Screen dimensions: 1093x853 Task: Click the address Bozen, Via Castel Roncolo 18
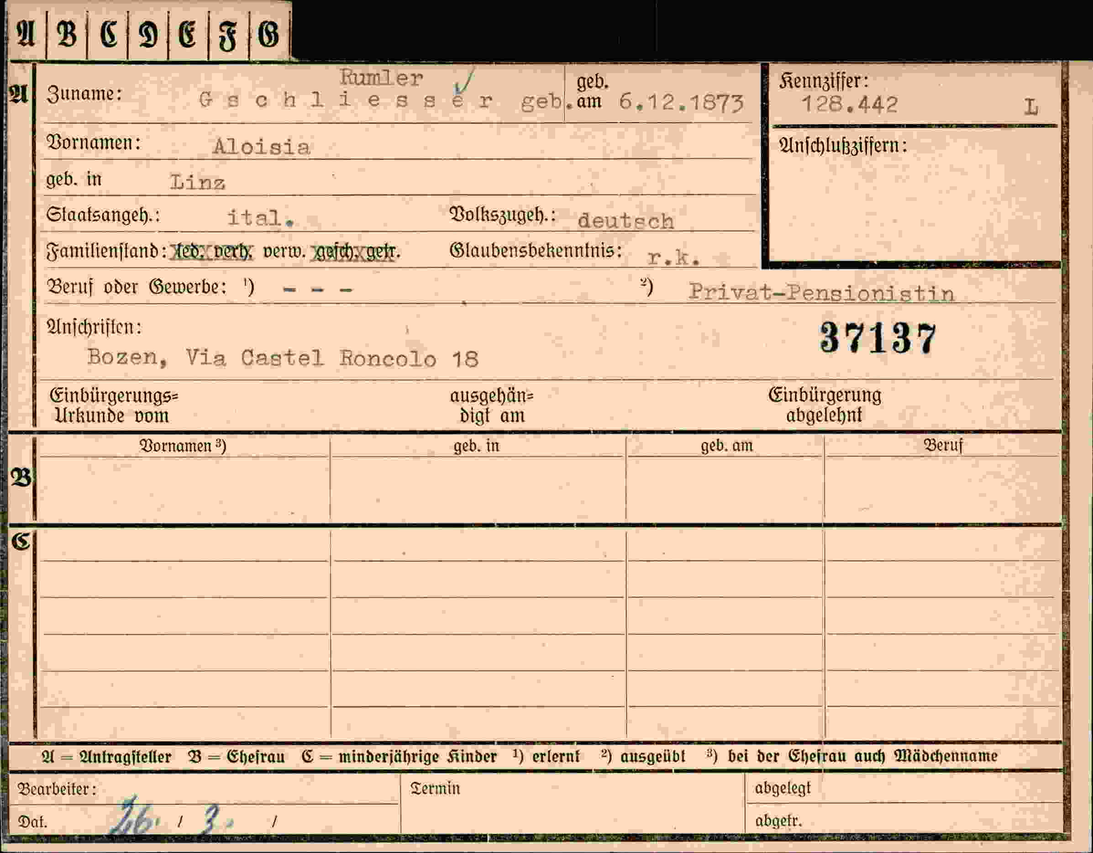pyautogui.click(x=283, y=358)
